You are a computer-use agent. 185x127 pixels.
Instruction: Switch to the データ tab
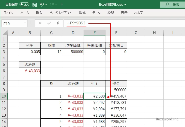[x=96, y=13]
